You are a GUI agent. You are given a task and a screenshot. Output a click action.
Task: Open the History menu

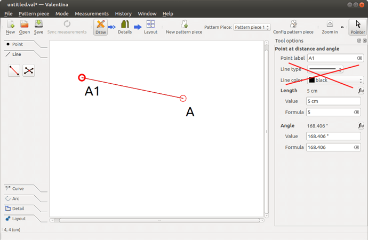[123, 14]
